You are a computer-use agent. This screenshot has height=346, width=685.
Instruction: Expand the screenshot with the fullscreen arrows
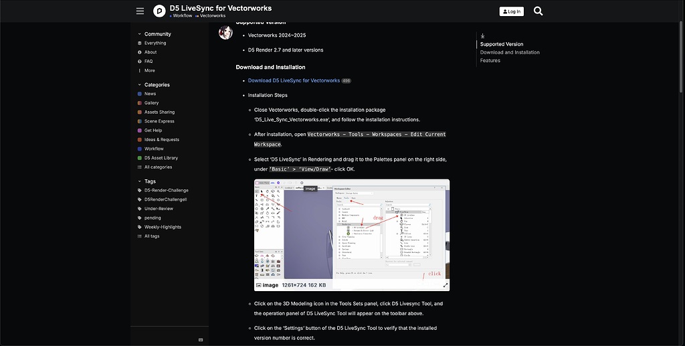(446, 285)
